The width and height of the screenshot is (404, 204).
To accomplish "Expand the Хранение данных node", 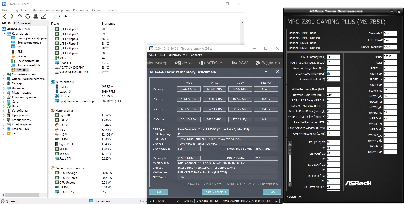I will point(4,97).
